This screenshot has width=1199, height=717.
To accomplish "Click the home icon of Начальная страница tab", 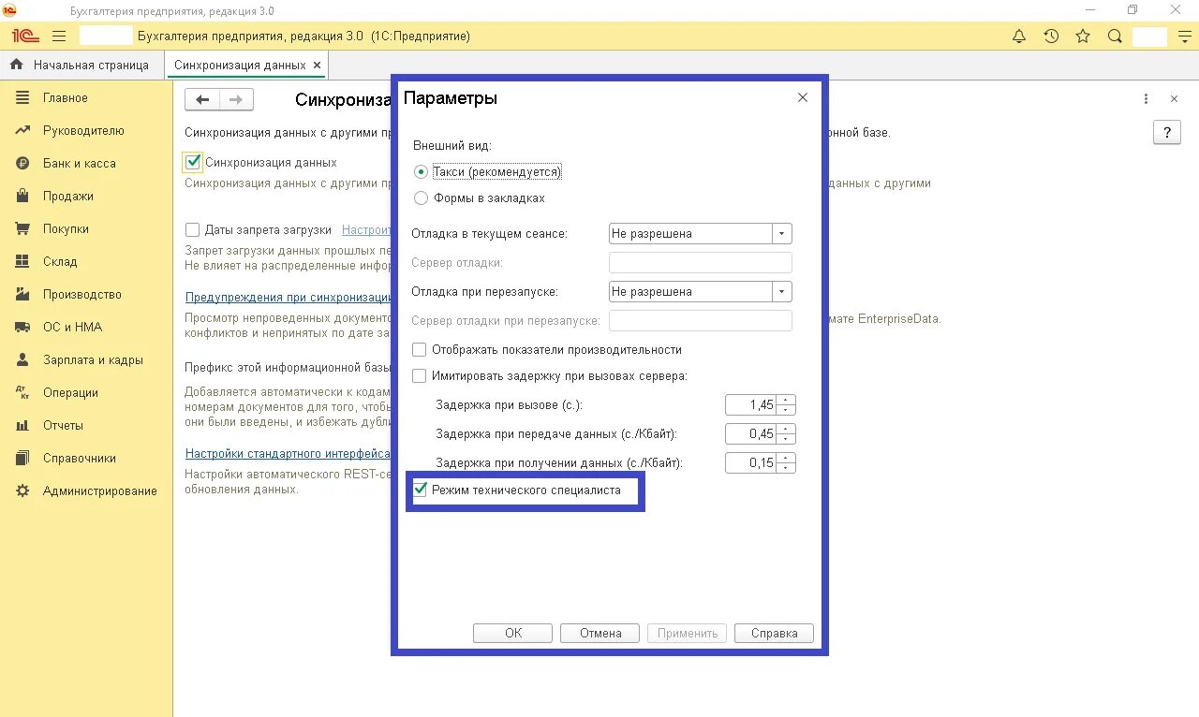I will [16, 65].
